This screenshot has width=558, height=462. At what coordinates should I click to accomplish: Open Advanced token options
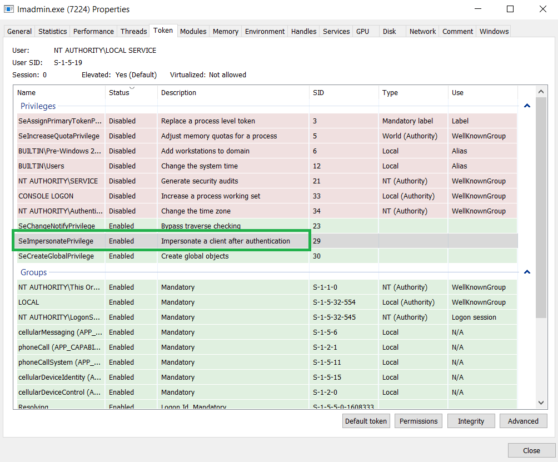click(523, 421)
